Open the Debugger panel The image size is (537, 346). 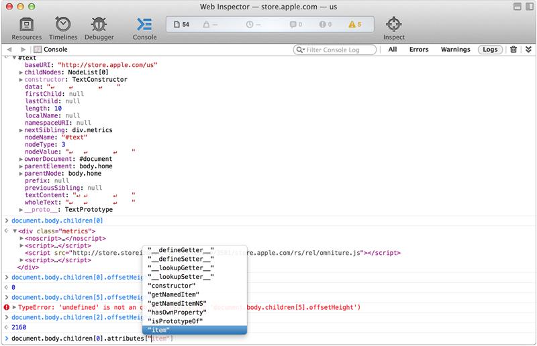point(99,28)
